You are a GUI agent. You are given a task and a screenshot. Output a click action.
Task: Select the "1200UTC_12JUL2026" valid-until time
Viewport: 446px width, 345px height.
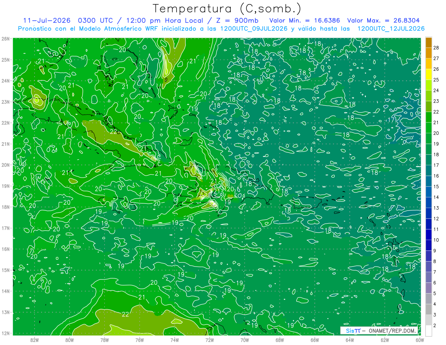[391, 29]
